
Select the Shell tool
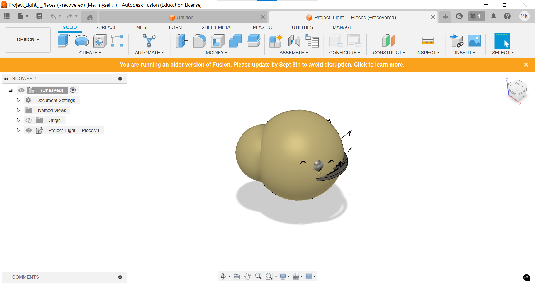pos(218,41)
